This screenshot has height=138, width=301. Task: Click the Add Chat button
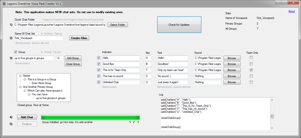click(27, 117)
